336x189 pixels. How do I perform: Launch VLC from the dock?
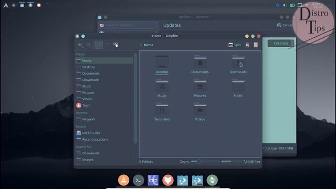coord(124,180)
